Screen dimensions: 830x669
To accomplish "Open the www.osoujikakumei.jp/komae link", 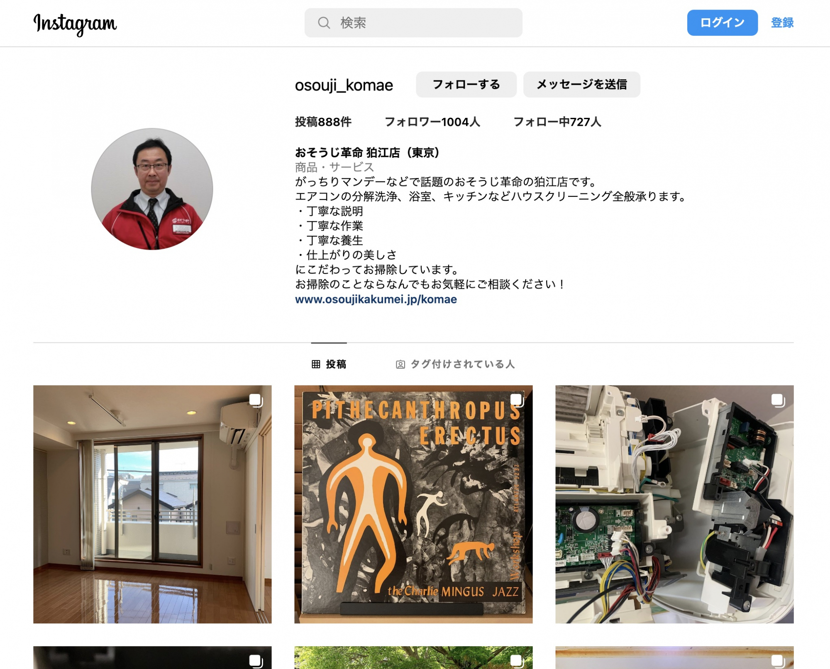I will point(376,299).
